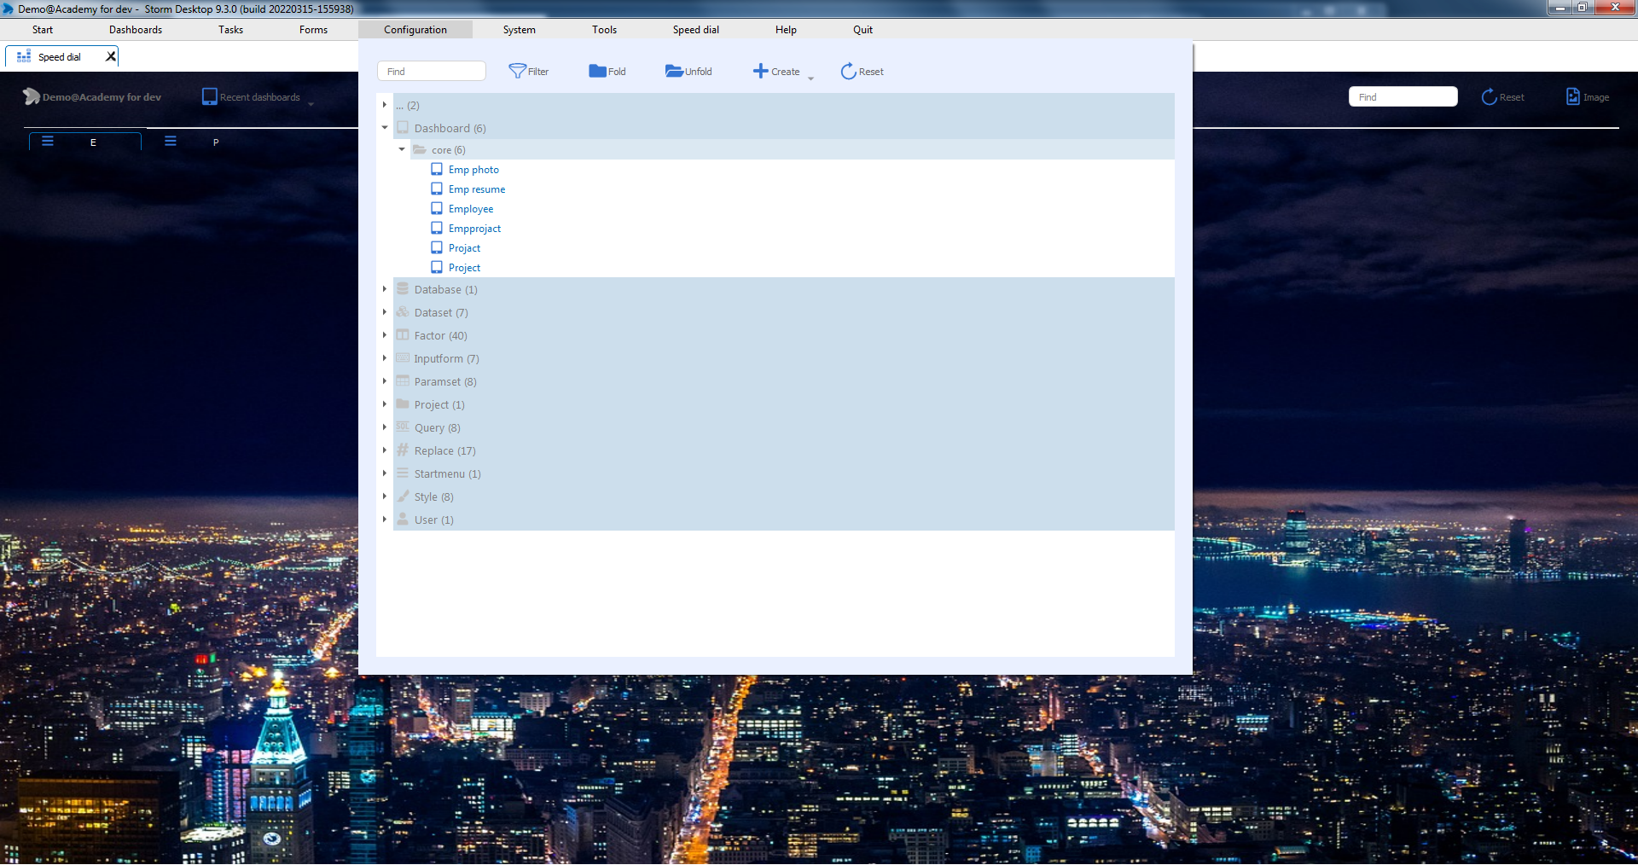Expand the Inputform (7) node
1638x865 pixels.
coord(385,358)
